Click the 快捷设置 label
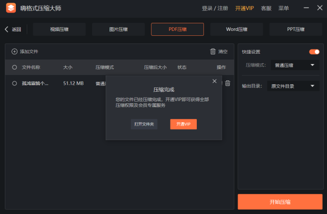The image size is (327, 214). point(251,52)
